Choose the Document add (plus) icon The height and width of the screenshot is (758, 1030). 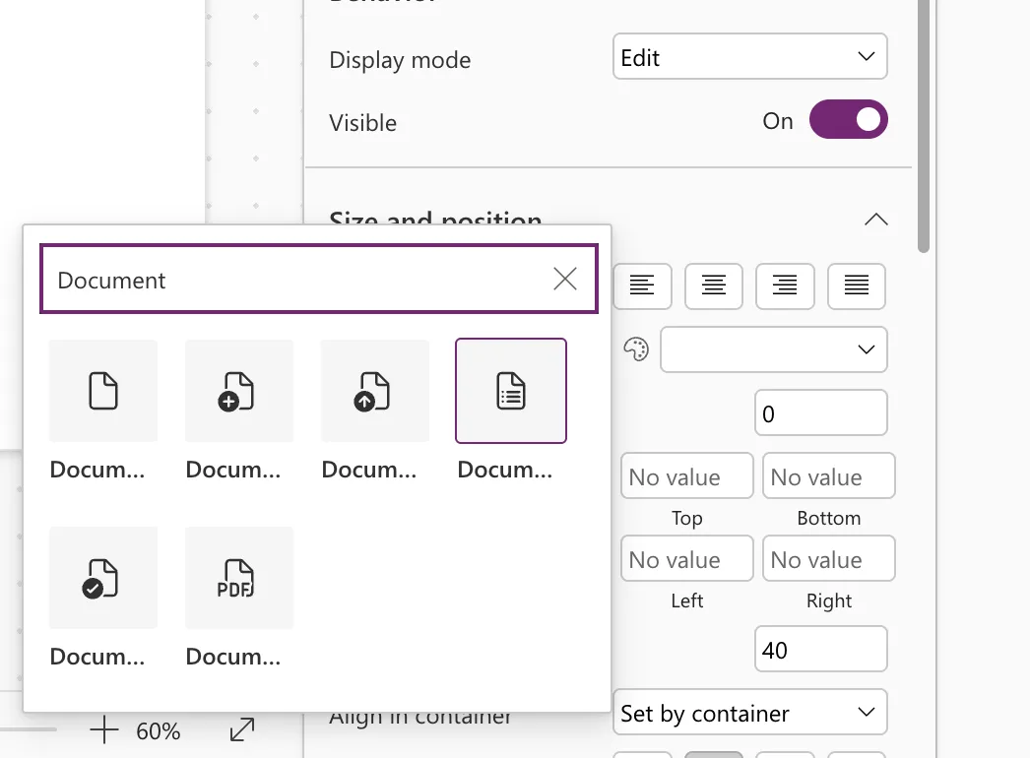239,391
